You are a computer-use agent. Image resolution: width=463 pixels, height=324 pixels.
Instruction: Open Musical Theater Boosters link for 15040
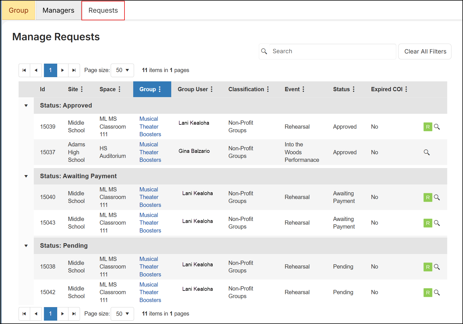(x=150, y=197)
